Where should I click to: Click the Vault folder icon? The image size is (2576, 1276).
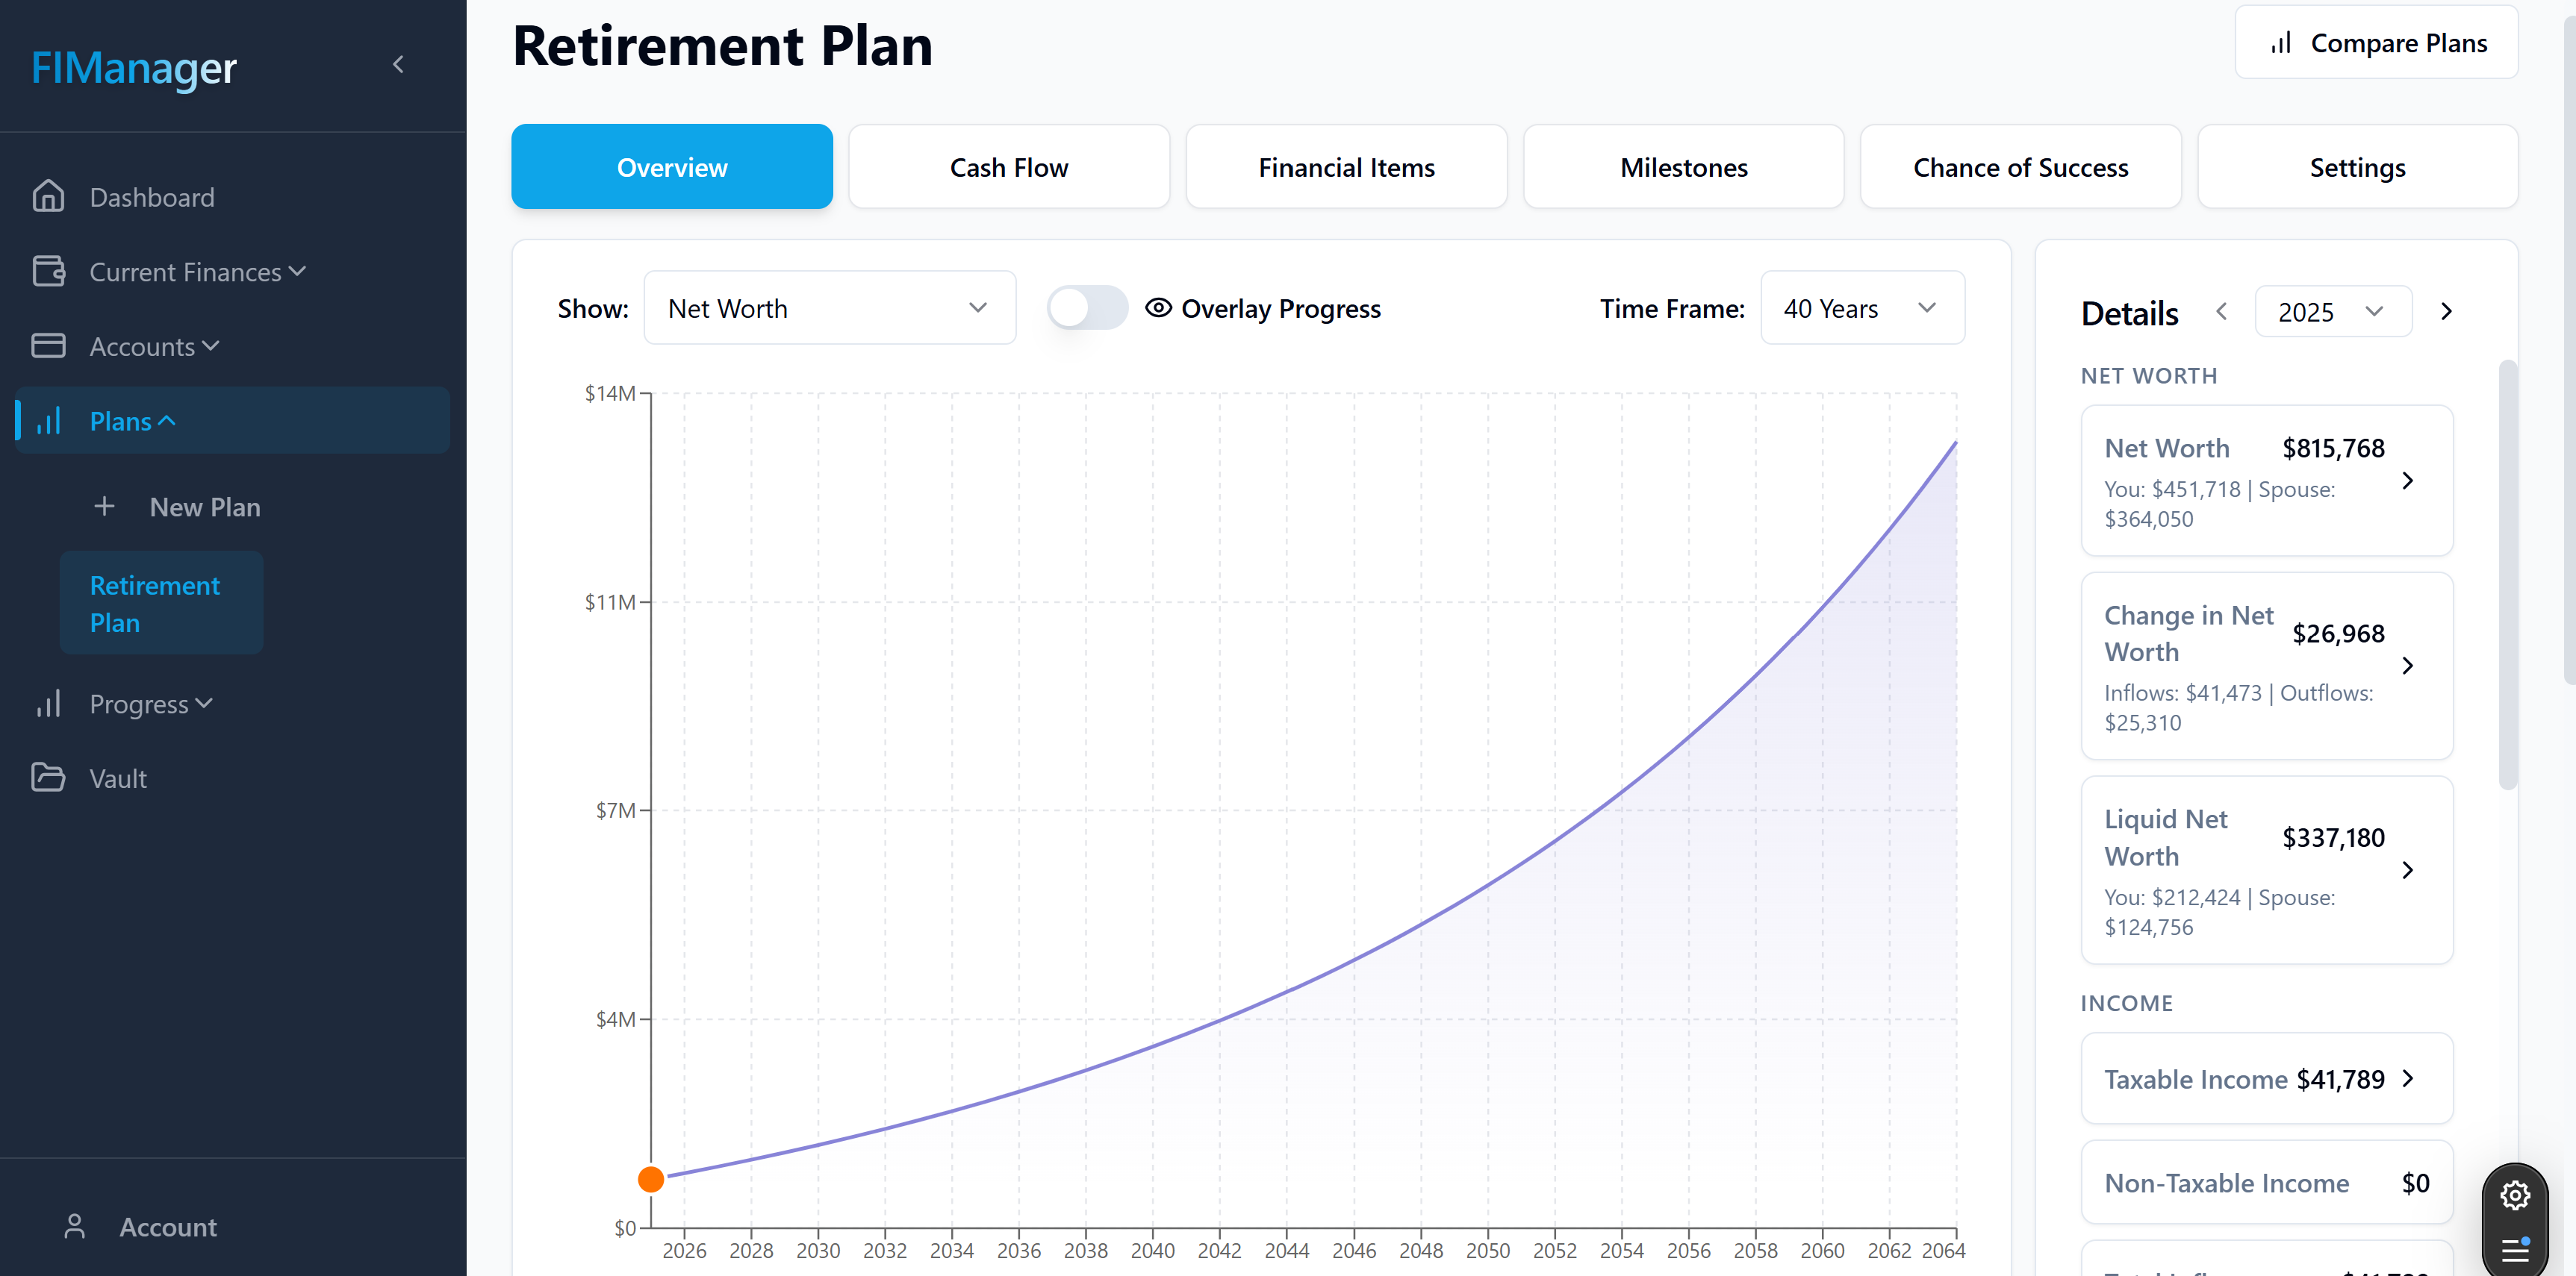click(x=48, y=778)
